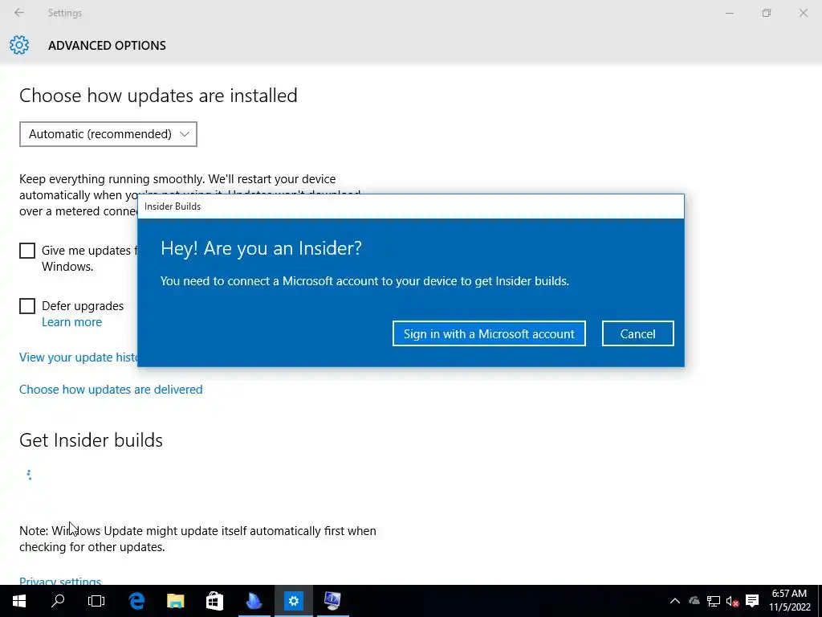
Task: Click the 'Get Insider builds' heading
Action: point(92,439)
